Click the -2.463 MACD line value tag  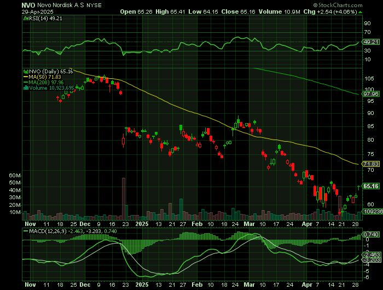372,254
